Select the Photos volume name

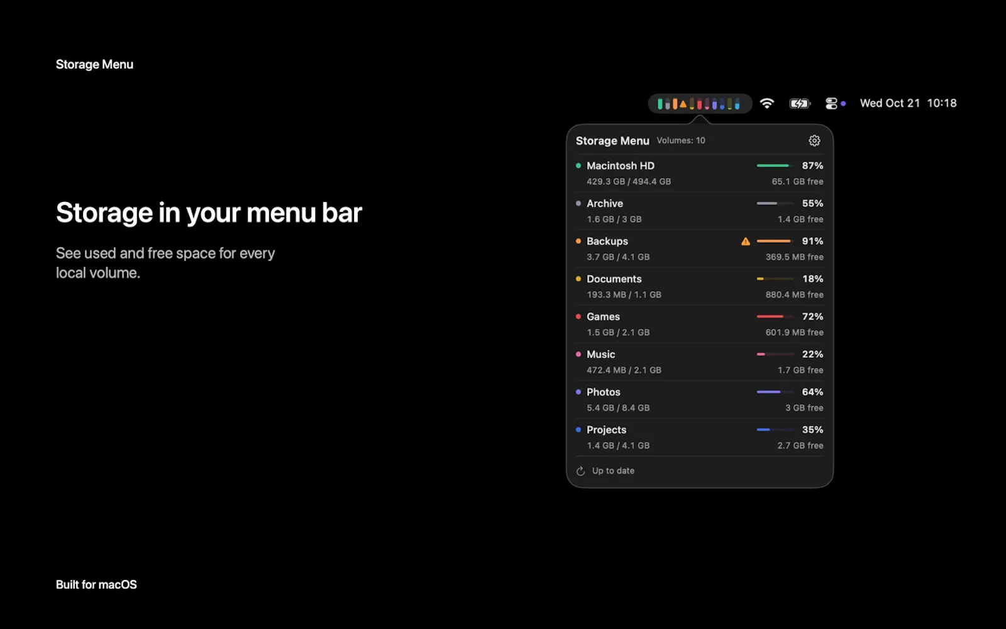(x=604, y=392)
